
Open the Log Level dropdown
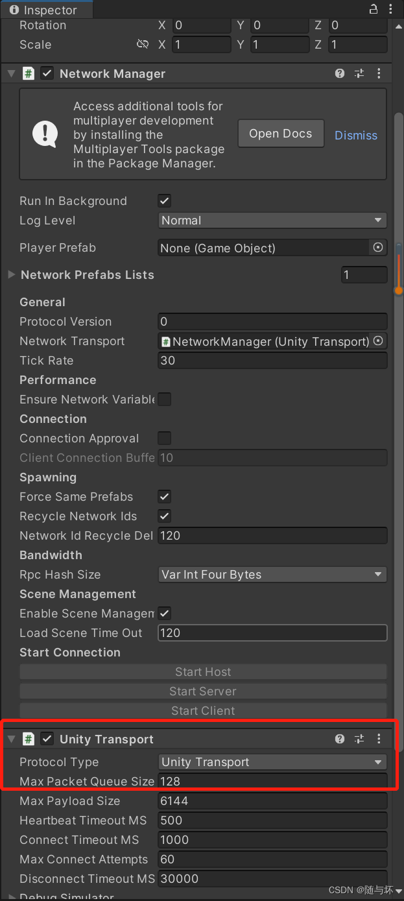coord(272,221)
